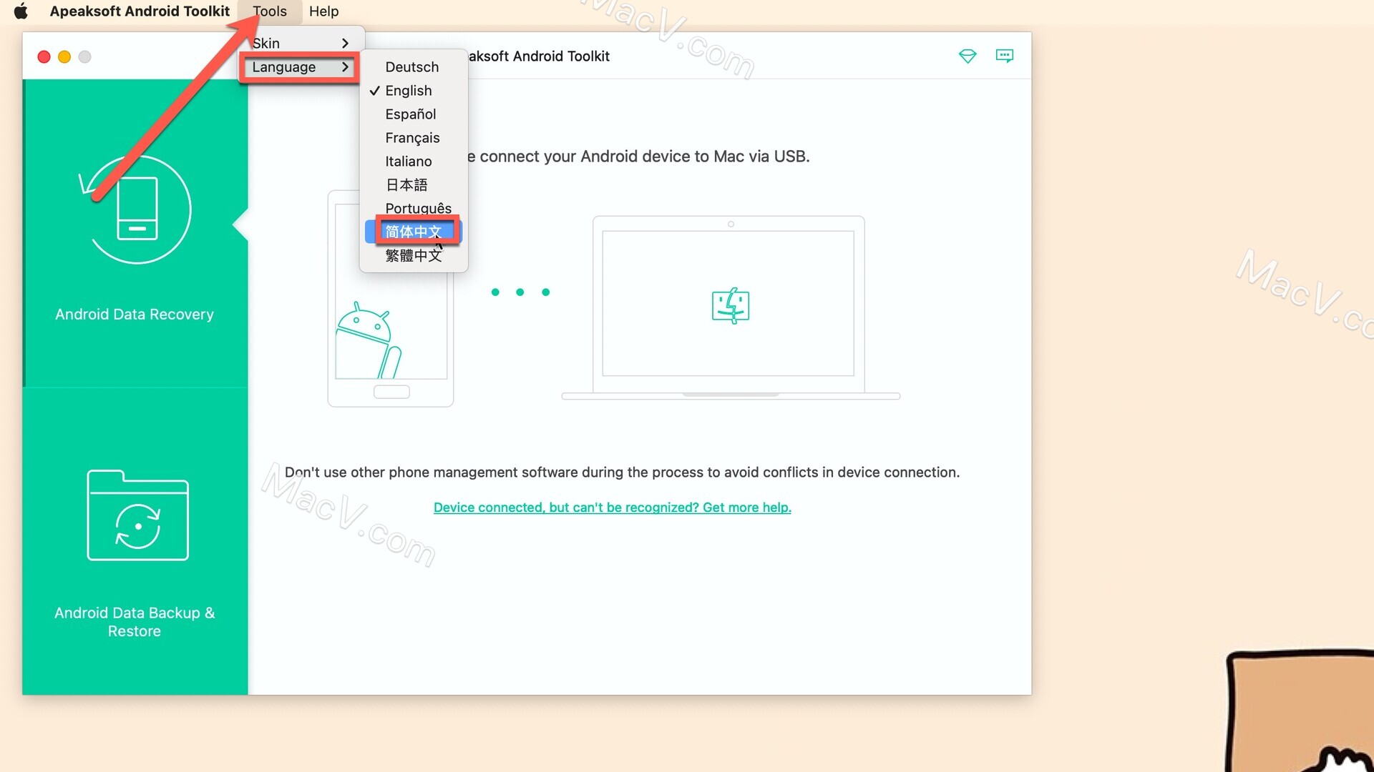Select Deutsch language
Viewport: 1374px width, 772px height.
(413, 67)
